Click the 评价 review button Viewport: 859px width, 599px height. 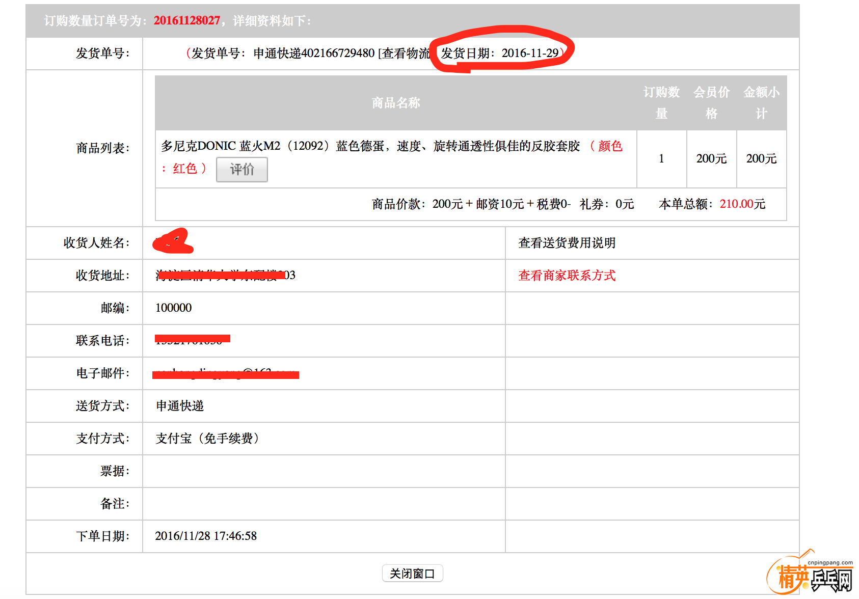[242, 170]
